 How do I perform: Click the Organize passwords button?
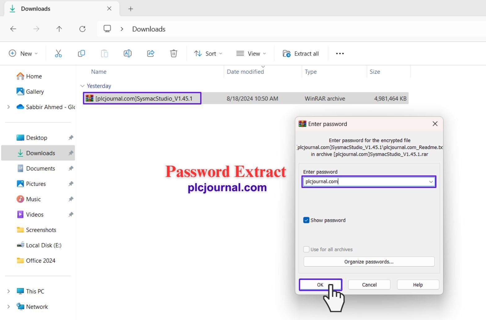tap(369, 262)
